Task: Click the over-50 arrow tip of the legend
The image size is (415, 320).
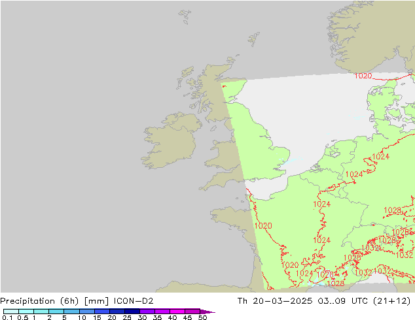Action: pyautogui.click(x=207, y=312)
